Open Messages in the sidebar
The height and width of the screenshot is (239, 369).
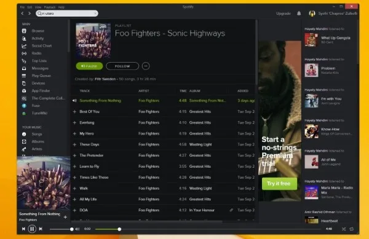[x=40, y=68]
